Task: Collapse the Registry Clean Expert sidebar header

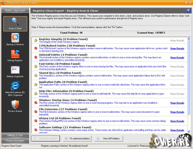Action: [15, 10]
